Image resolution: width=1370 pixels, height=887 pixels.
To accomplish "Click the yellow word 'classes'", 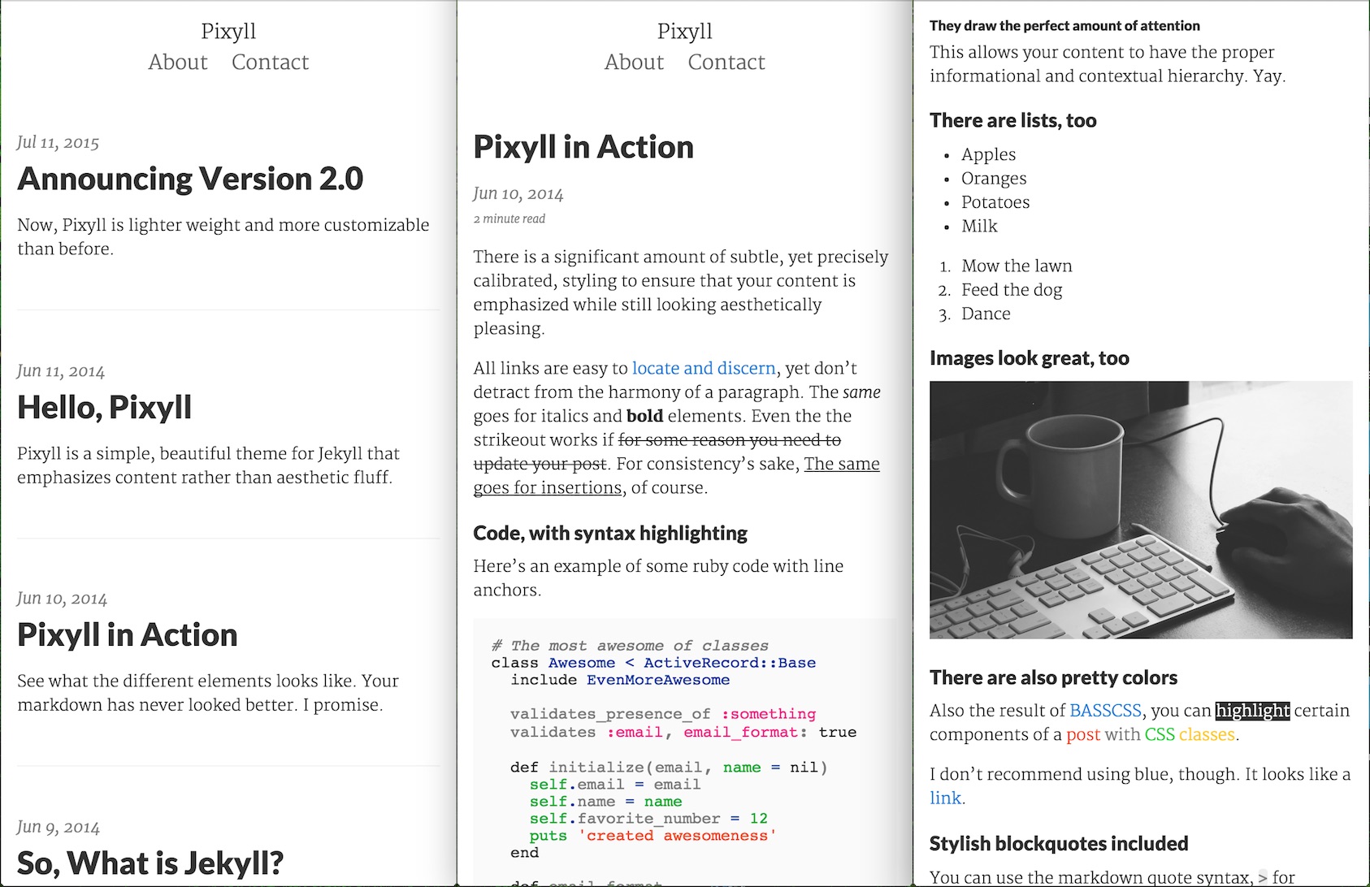I will point(1207,734).
